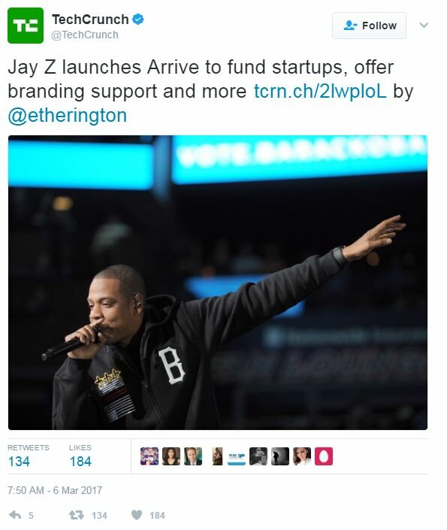
Task: Open the @TechCrunch handle
Action: point(85,35)
